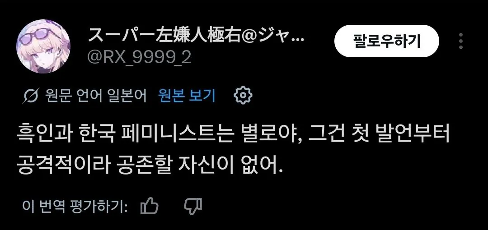This screenshot has height=230, width=488.
Task: Show original post via 원본 보기
Action: (187, 96)
